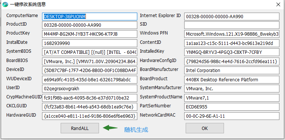
Task: Click the Windows PFN text box
Action: [232, 34]
